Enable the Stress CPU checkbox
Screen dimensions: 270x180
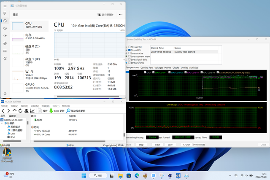click(x=129, y=47)
